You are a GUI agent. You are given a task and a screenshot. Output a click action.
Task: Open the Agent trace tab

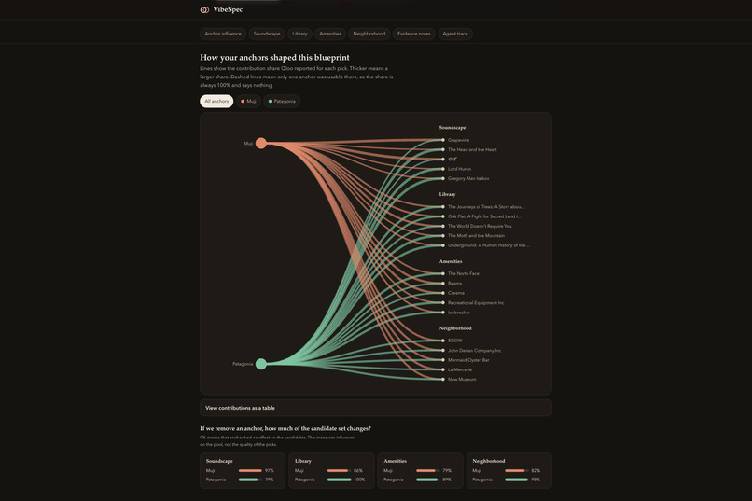click(455, 34)
